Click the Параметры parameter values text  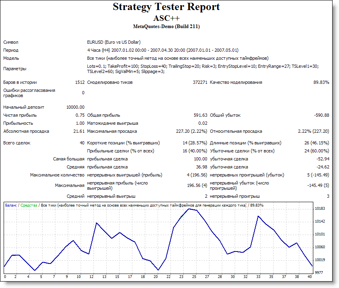coord(203,69)
